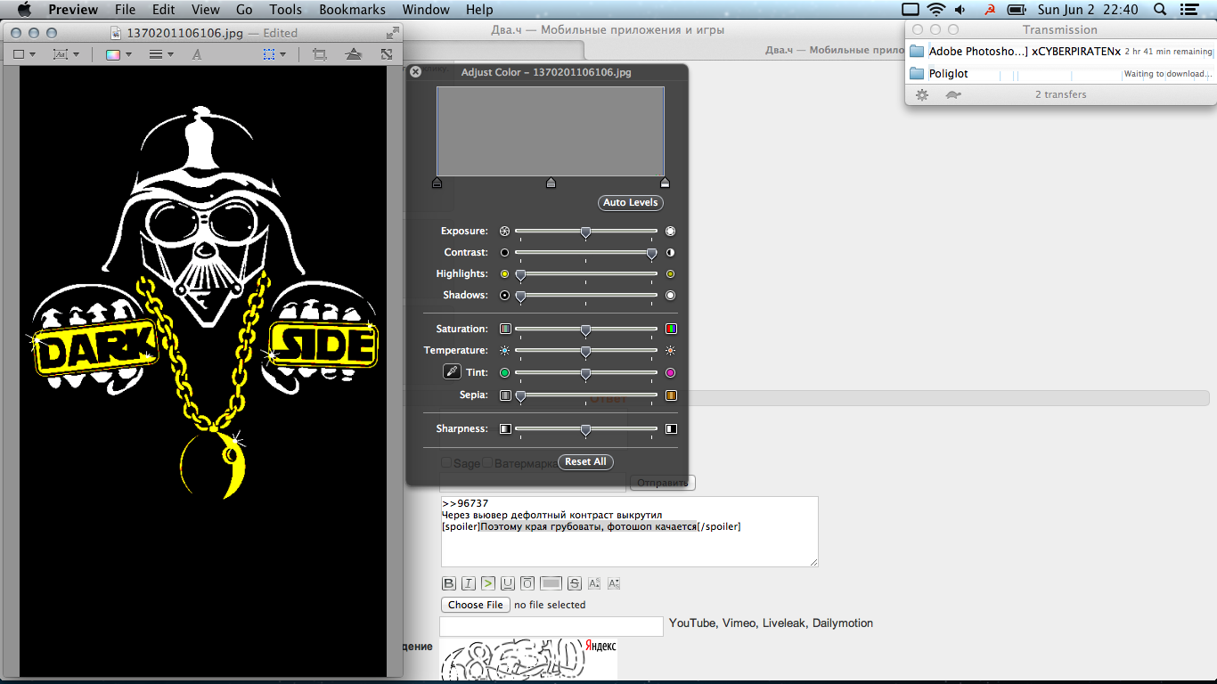Click the Contrast slider knob
This screenshot has height=684, width=1217.
coord(652,253)
